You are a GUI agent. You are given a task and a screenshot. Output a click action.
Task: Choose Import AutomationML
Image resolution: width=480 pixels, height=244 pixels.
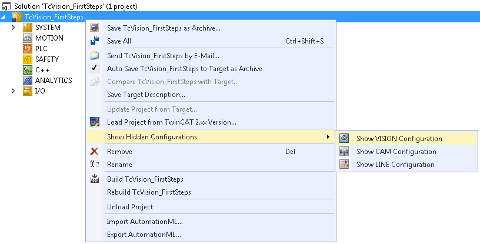pos(211,221)
